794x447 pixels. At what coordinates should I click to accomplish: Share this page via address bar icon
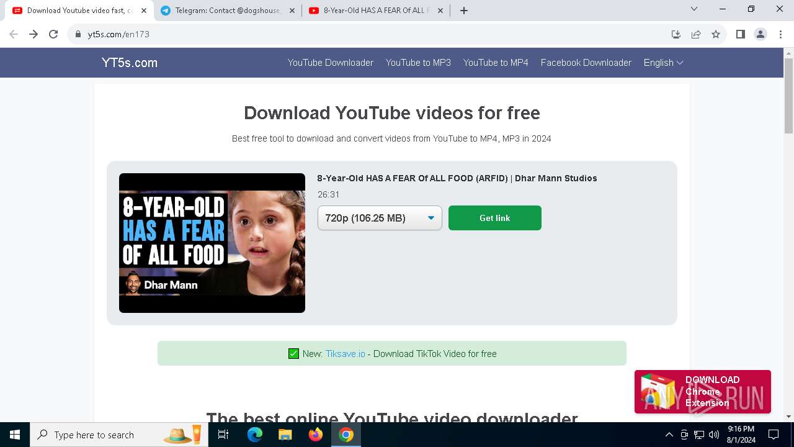tap(696, 34)
